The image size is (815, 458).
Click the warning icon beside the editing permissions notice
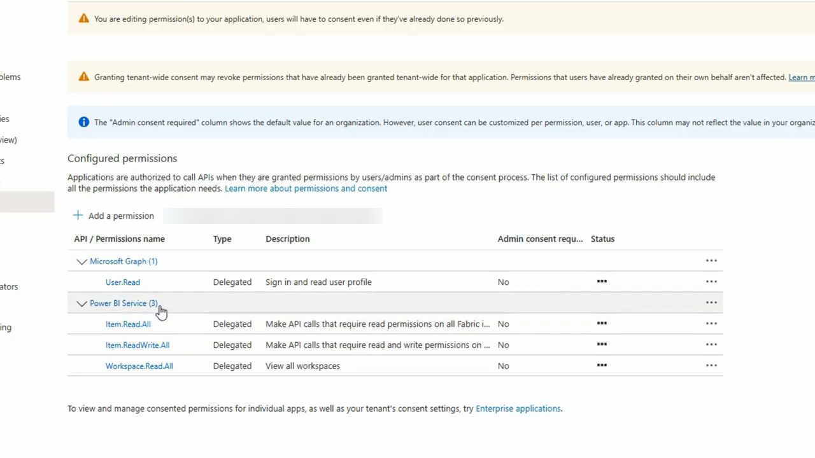(x=83, y=18)
